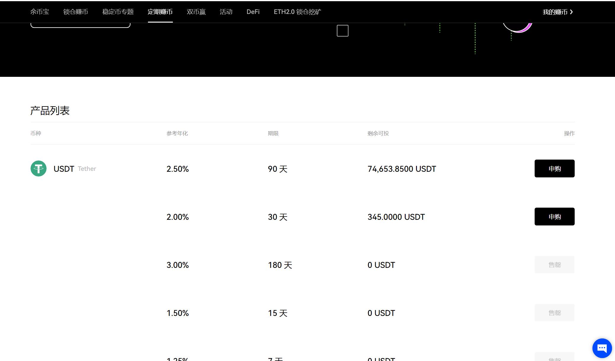Screen dimensions: 615x361
Task: Select the 定期赚币 tab
Action: click(160, 12)
